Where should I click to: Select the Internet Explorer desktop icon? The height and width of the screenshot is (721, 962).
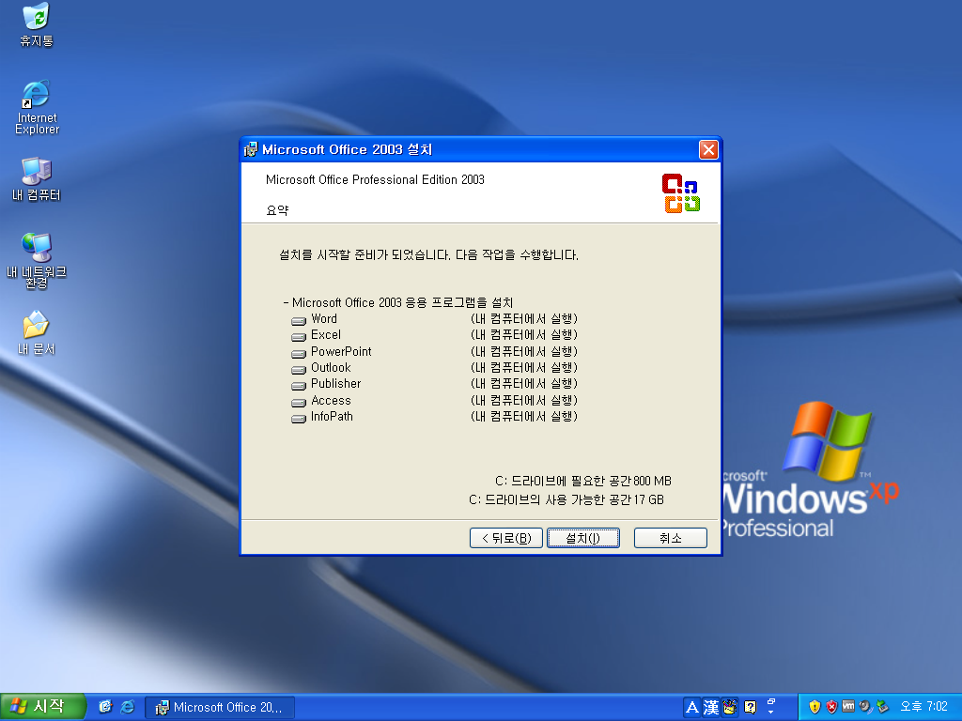tap(37, 107)
